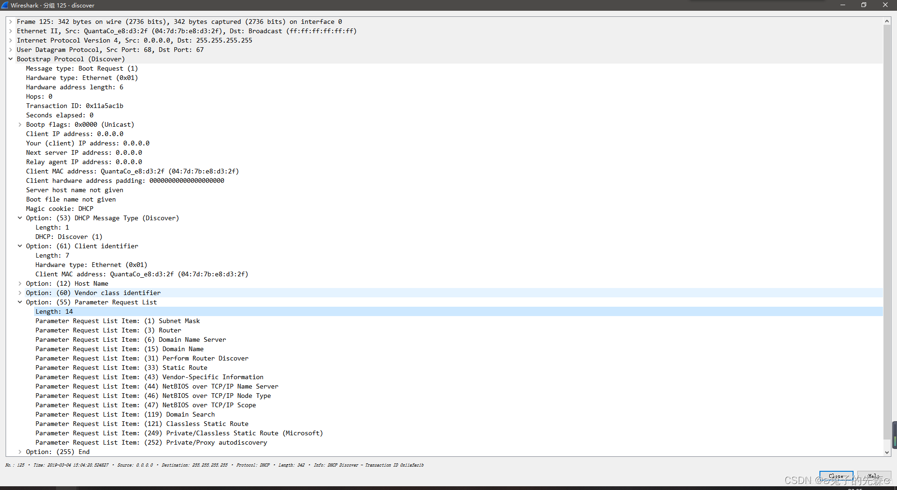Select Item (252) Private/Proxy autodiscovery
This screenshot has width=897, height=490.
point(151,442)
